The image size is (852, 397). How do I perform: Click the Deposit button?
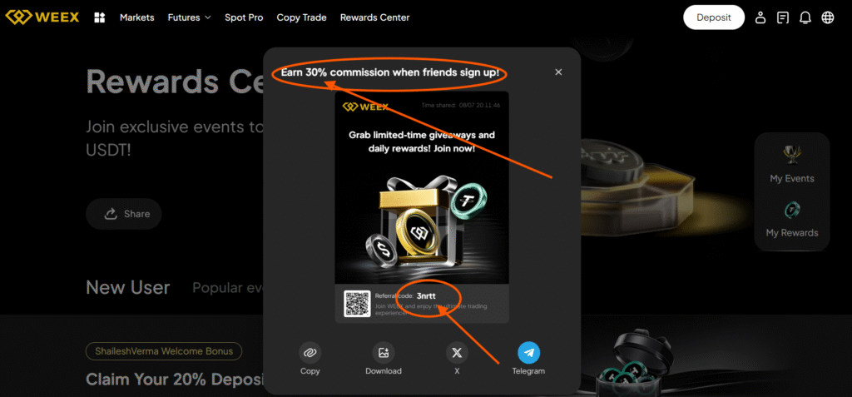point(714,17)
